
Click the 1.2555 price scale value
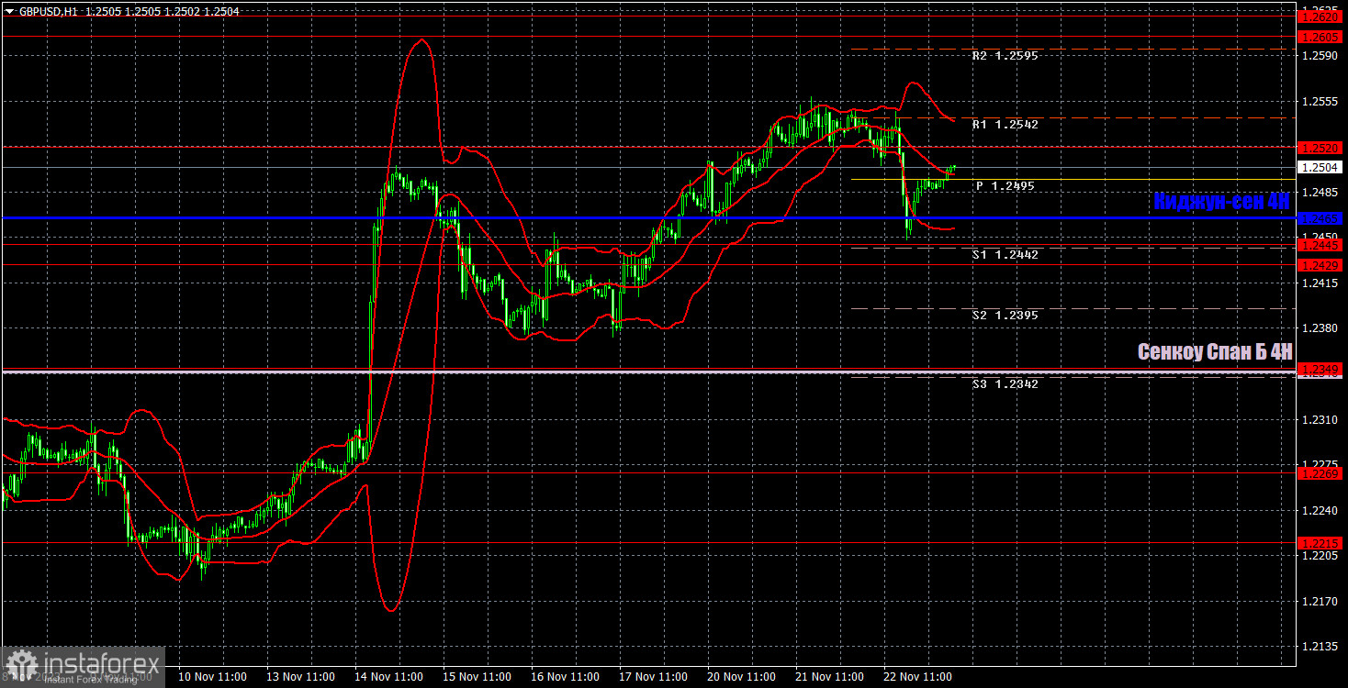[x=1319, y=102]
